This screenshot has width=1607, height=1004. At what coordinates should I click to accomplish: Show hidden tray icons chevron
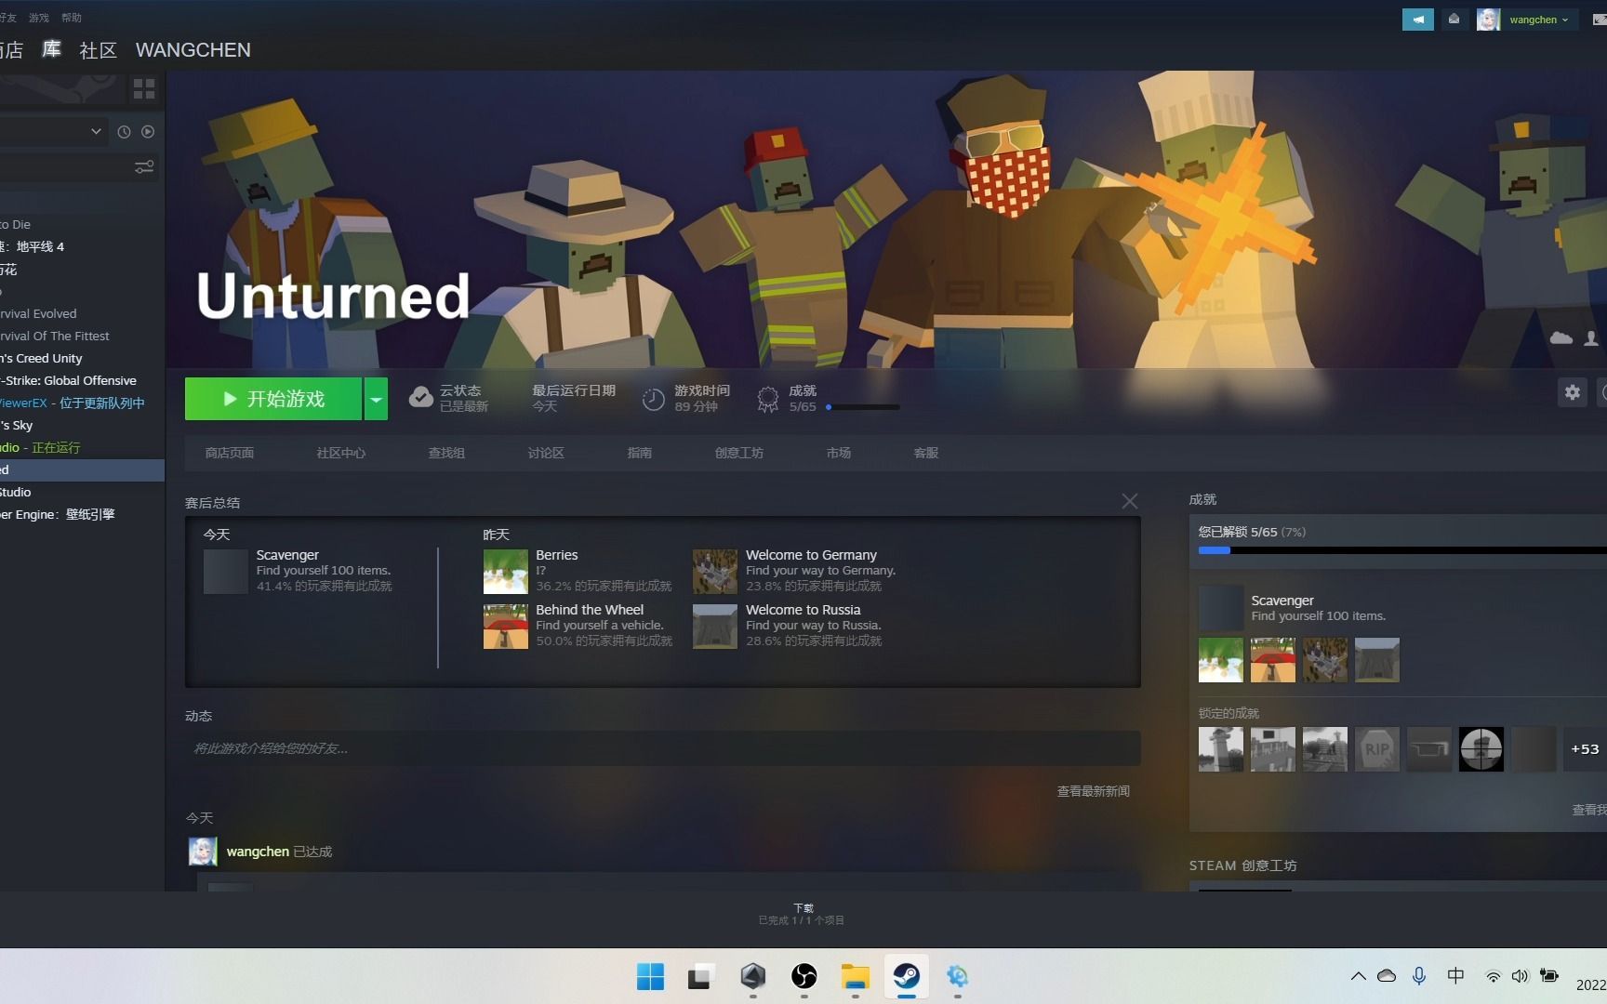coord(1359,976)
